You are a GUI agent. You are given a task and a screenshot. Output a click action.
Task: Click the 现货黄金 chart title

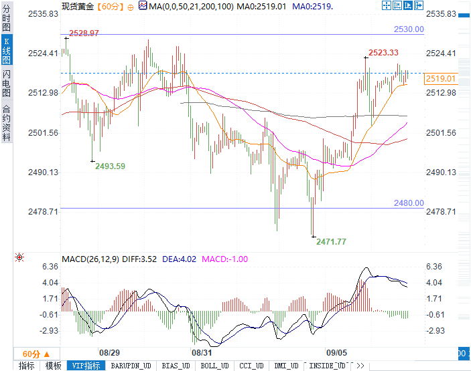(78, 6)
